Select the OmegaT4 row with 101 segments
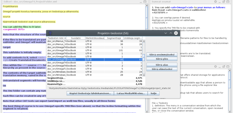Image resolution: width=233 pixels, height=113 pixels. click(95, 50)
